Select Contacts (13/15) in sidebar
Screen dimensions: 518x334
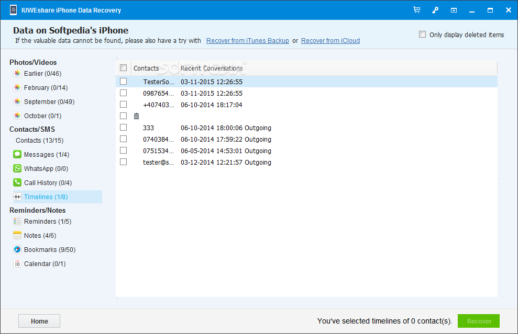40,141
